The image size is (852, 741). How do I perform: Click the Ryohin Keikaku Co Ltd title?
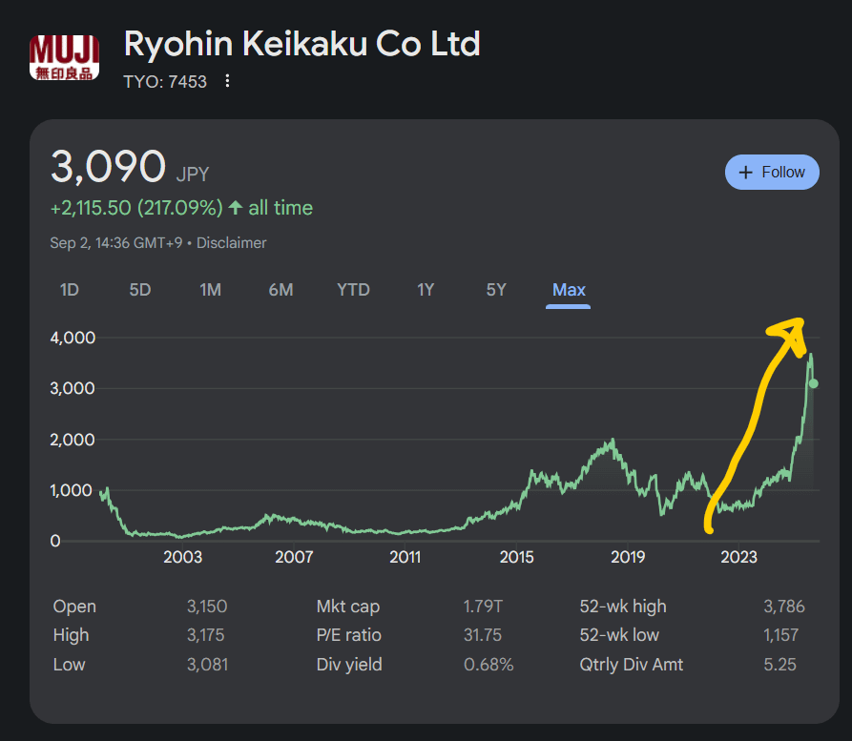click(x=302, y=44)
